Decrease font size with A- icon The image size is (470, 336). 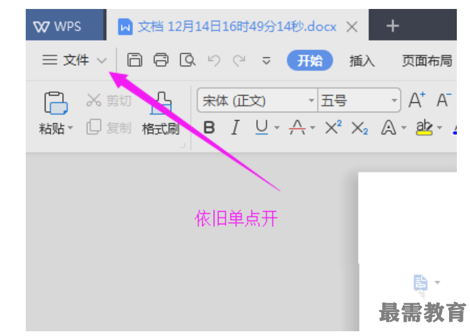tap(444, 100)
